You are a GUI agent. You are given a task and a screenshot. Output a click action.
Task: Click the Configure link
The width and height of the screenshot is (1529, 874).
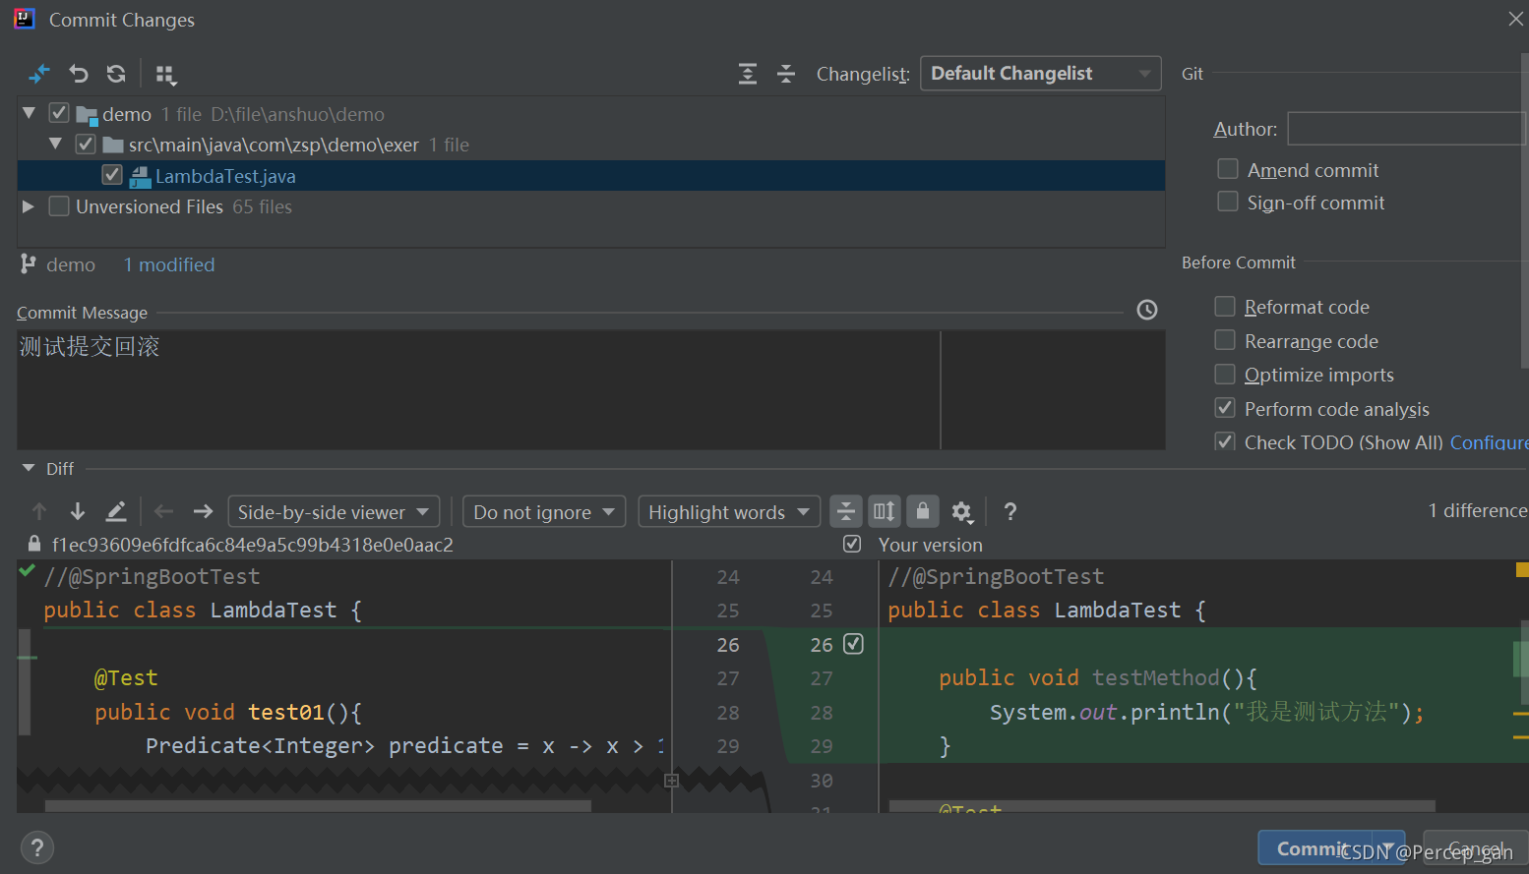[1489, 442]
